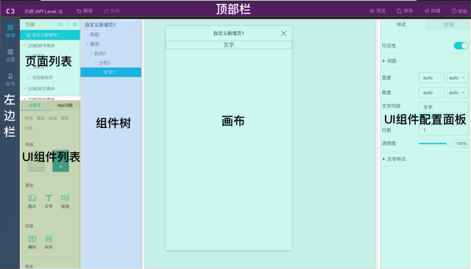
Task: Click the 撤销 undo button
Action: [85, 11]
